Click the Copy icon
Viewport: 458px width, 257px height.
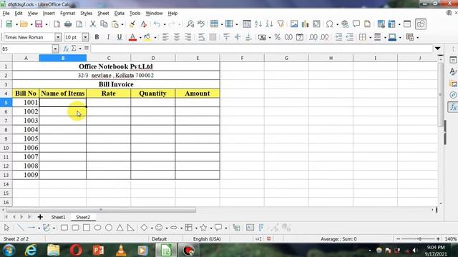coord(104,24)
